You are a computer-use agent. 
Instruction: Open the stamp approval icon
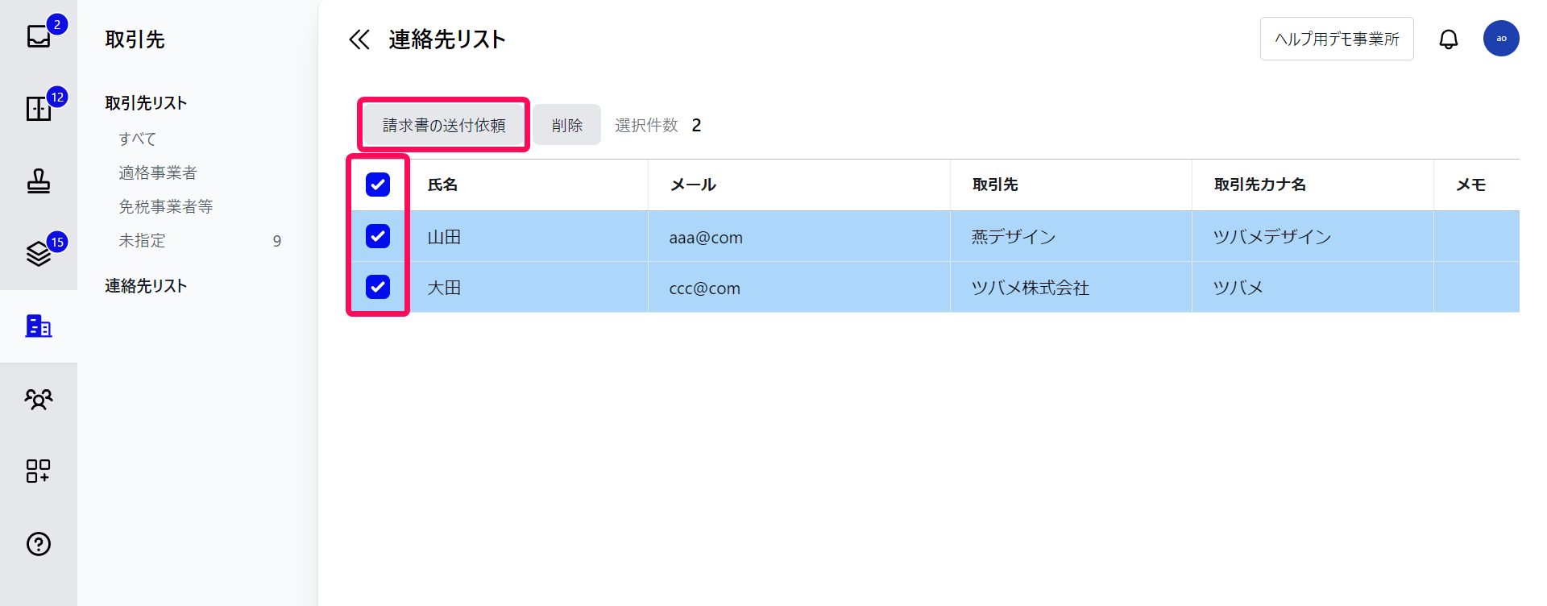pos(39,181)
